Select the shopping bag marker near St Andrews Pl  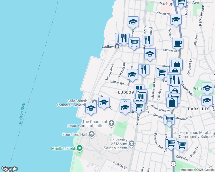pyautogui.click(x=172, y=103)
